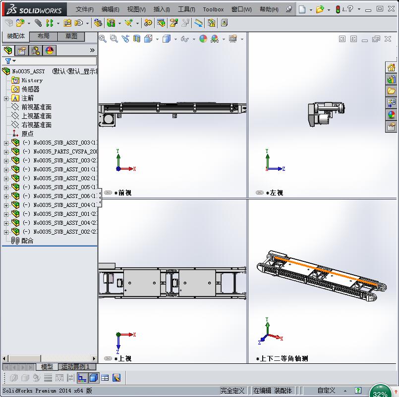Screen dimensions: 399x397
Task: Click the blue rollback bar under 配合
Action: point(50,246)
